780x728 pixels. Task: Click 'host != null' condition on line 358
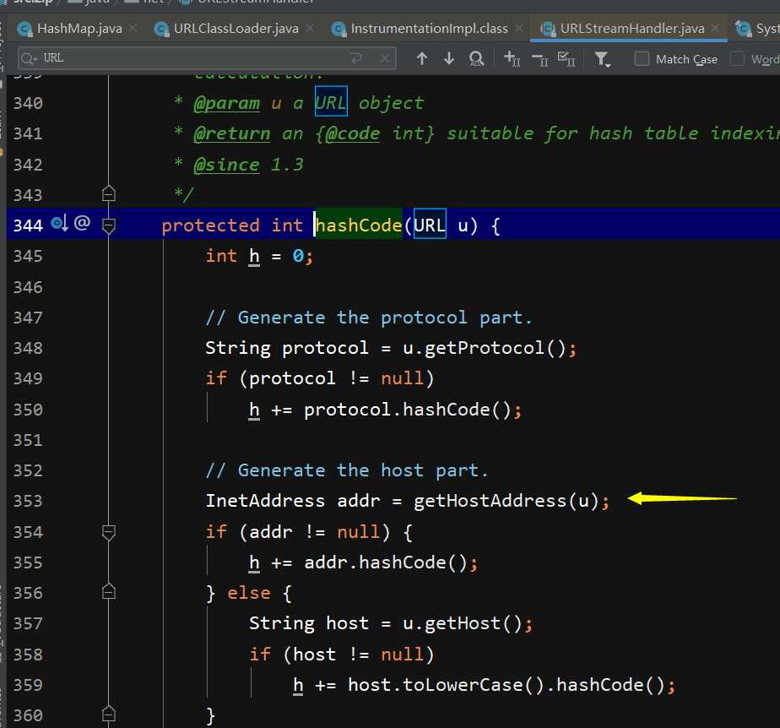point(358,655)
